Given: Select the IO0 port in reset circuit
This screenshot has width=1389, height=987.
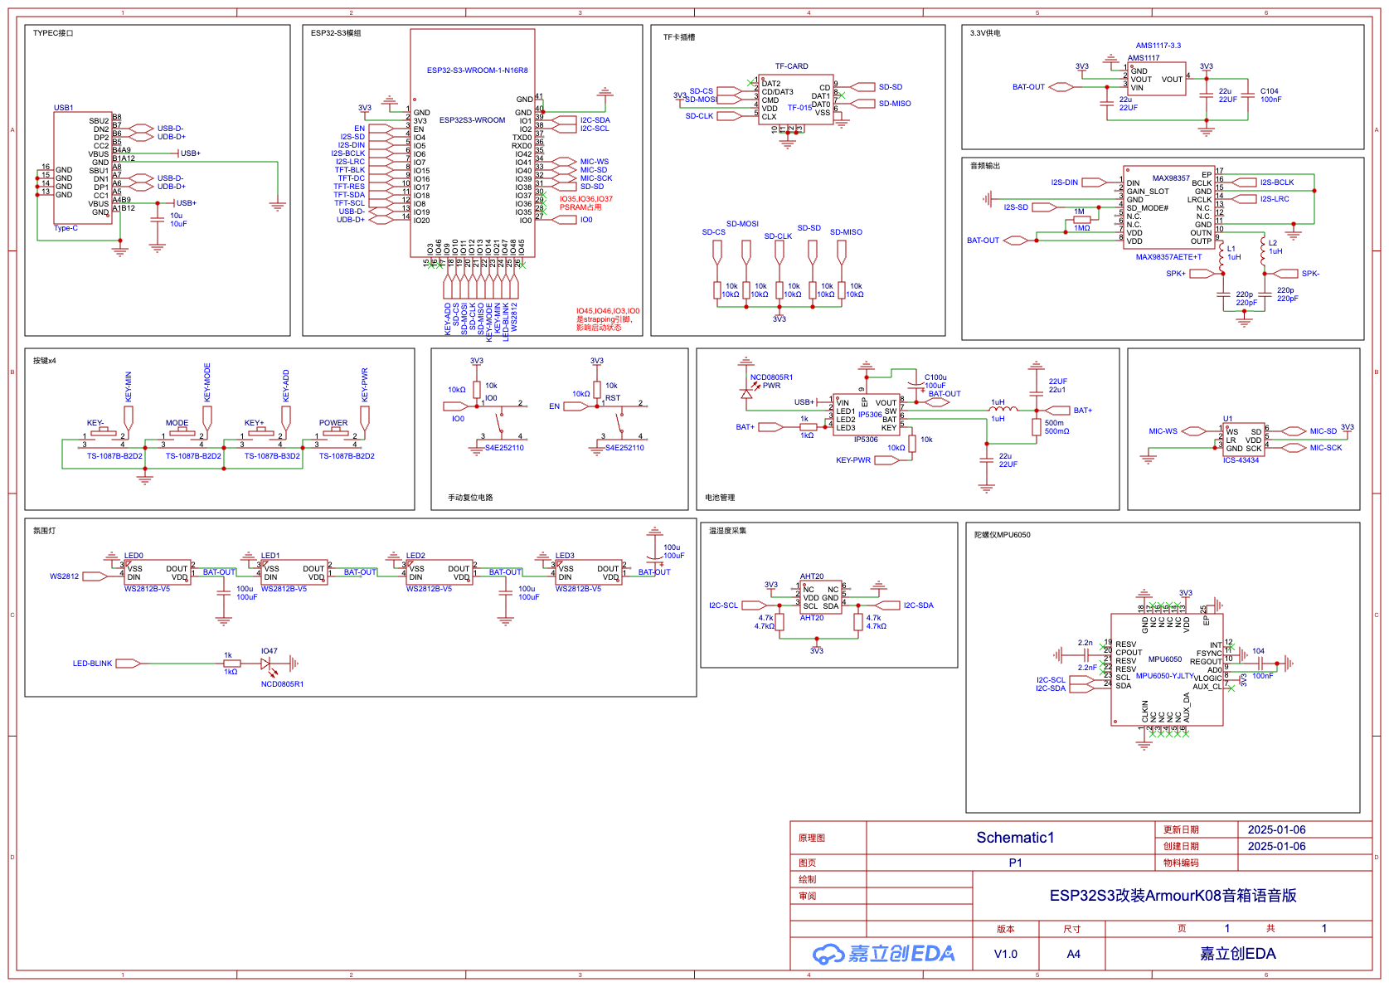Looking at the screenshot, I should [x=456, y=406].
